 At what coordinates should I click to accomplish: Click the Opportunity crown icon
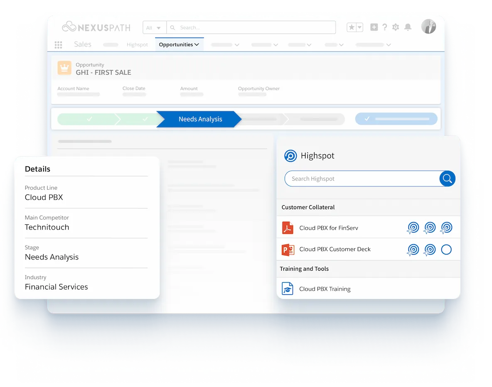[64, 68]
